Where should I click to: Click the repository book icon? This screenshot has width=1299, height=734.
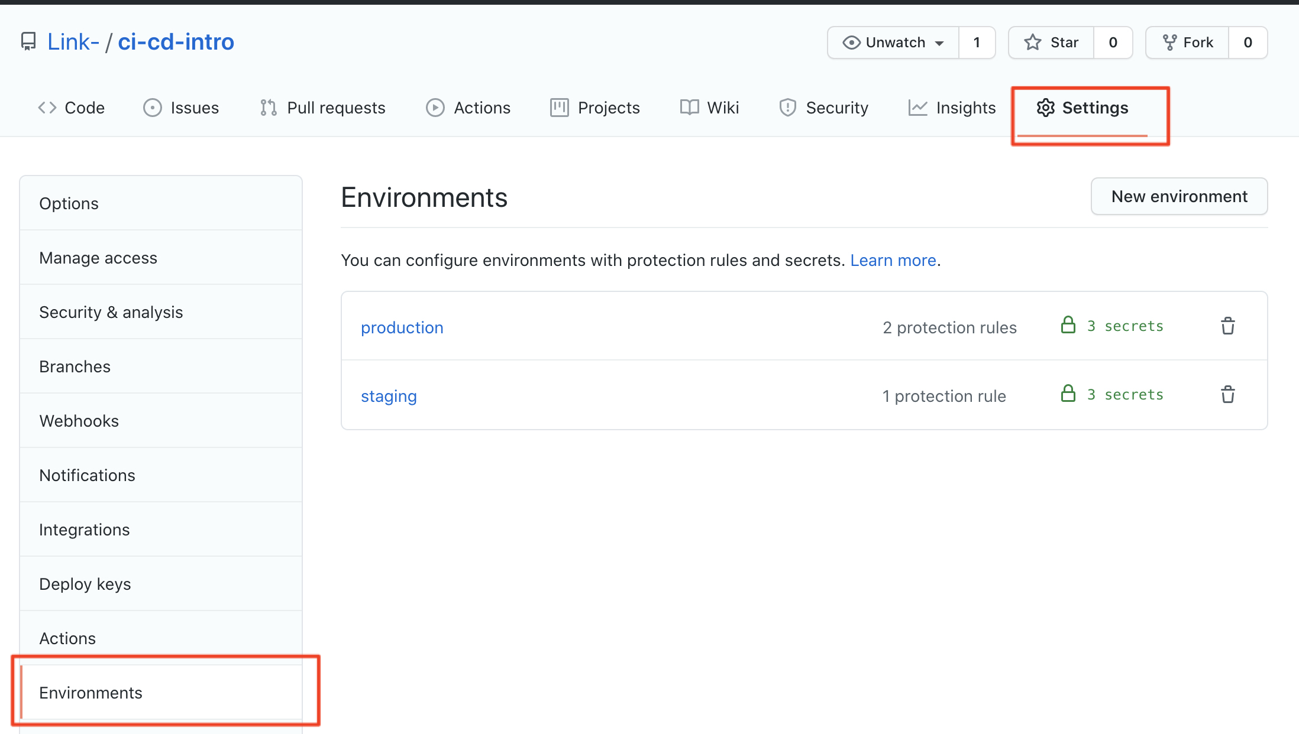click(28, 42)
